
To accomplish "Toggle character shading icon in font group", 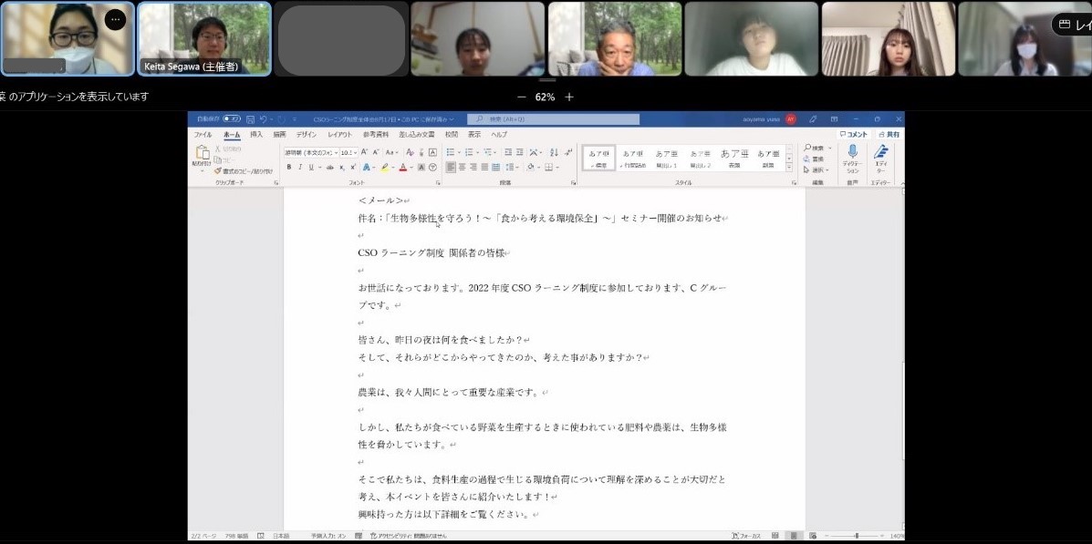I will (x=421, y=167).
